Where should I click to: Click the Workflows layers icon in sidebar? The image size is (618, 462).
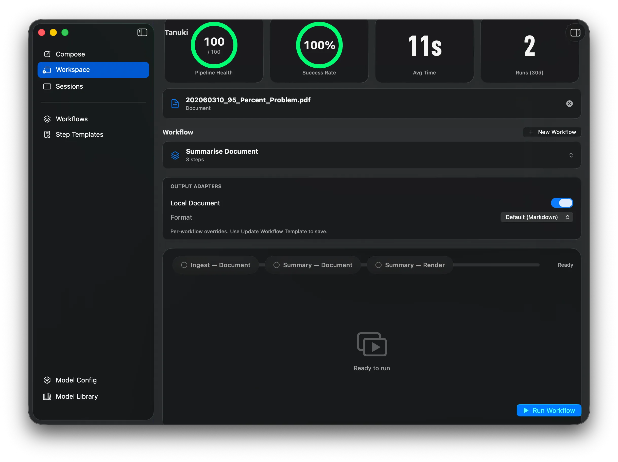coord(47,119)
